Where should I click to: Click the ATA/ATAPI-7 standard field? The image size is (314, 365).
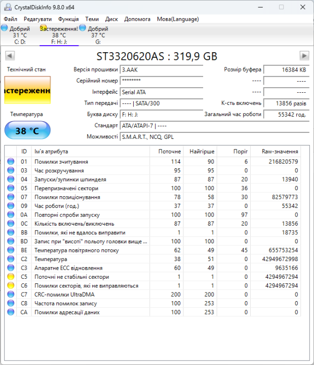[214, 126]
